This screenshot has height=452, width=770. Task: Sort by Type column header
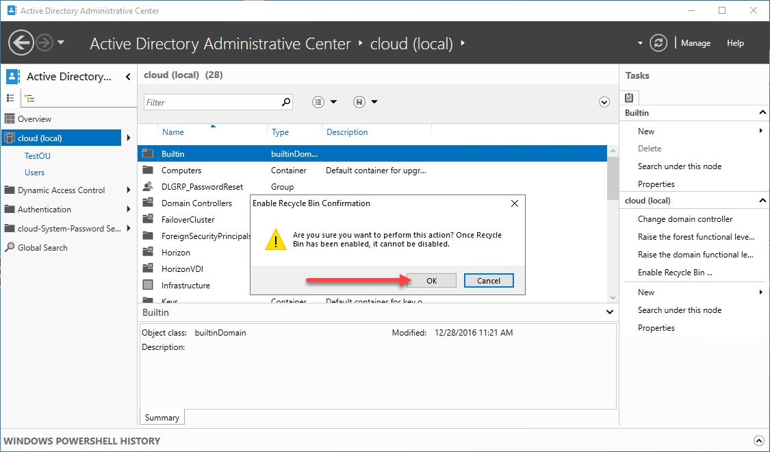click(x=280, y=132)
